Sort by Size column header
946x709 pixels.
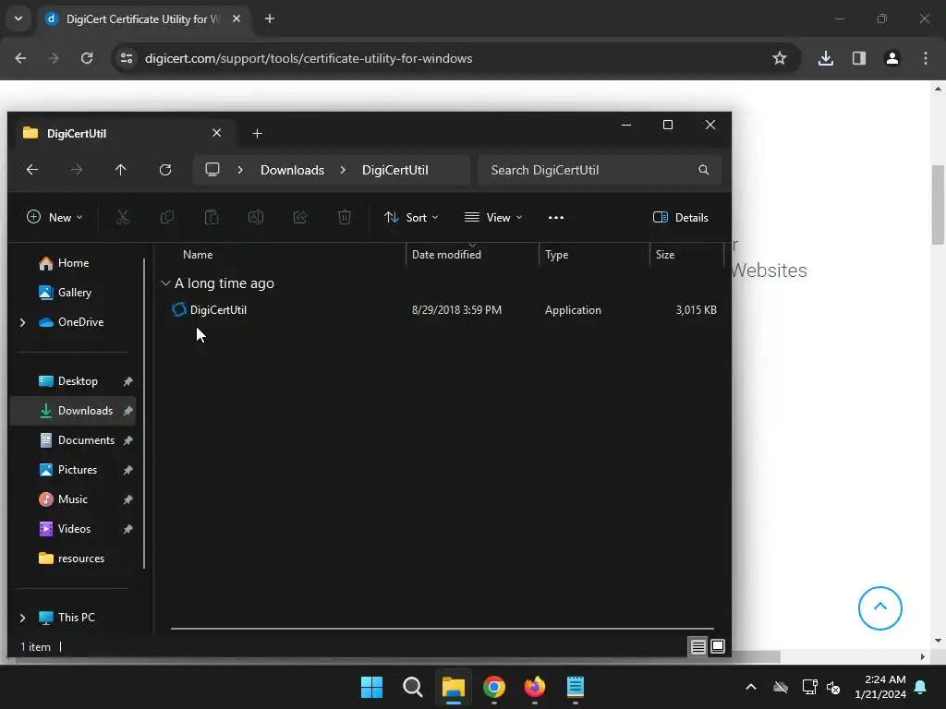pyautogui.click(x=686, y=255)
